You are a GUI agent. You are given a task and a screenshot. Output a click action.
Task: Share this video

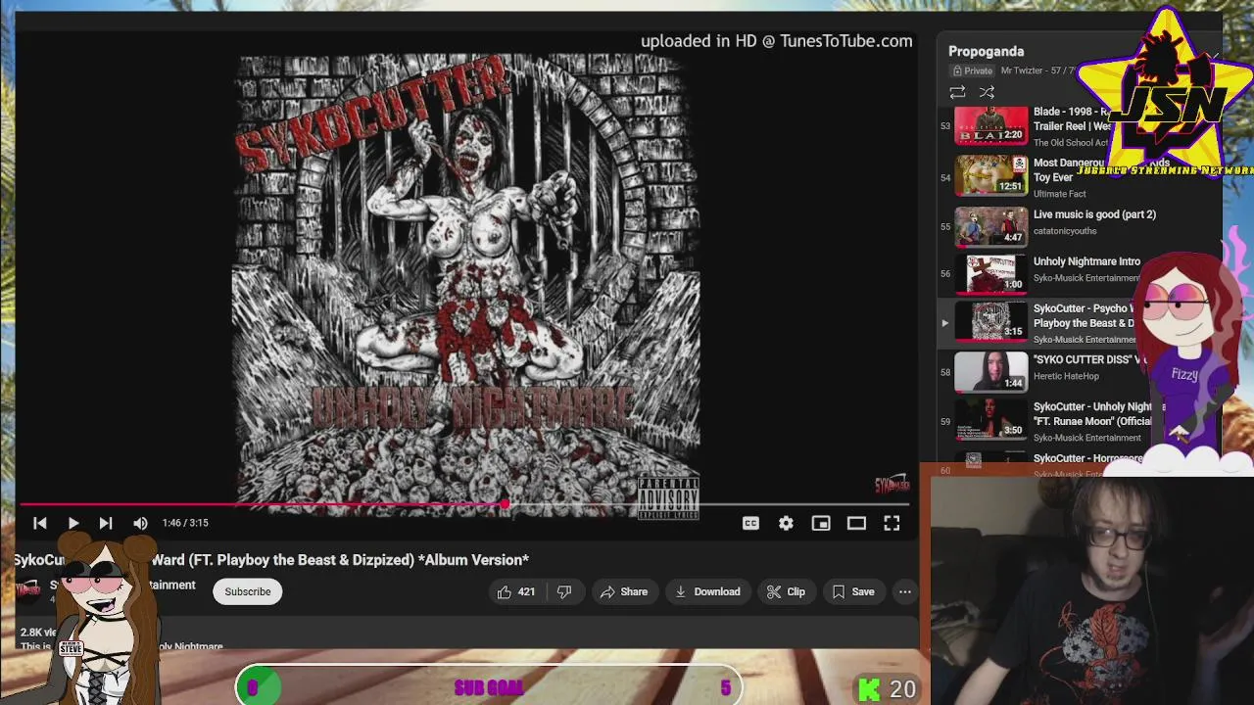pos(624,591)
